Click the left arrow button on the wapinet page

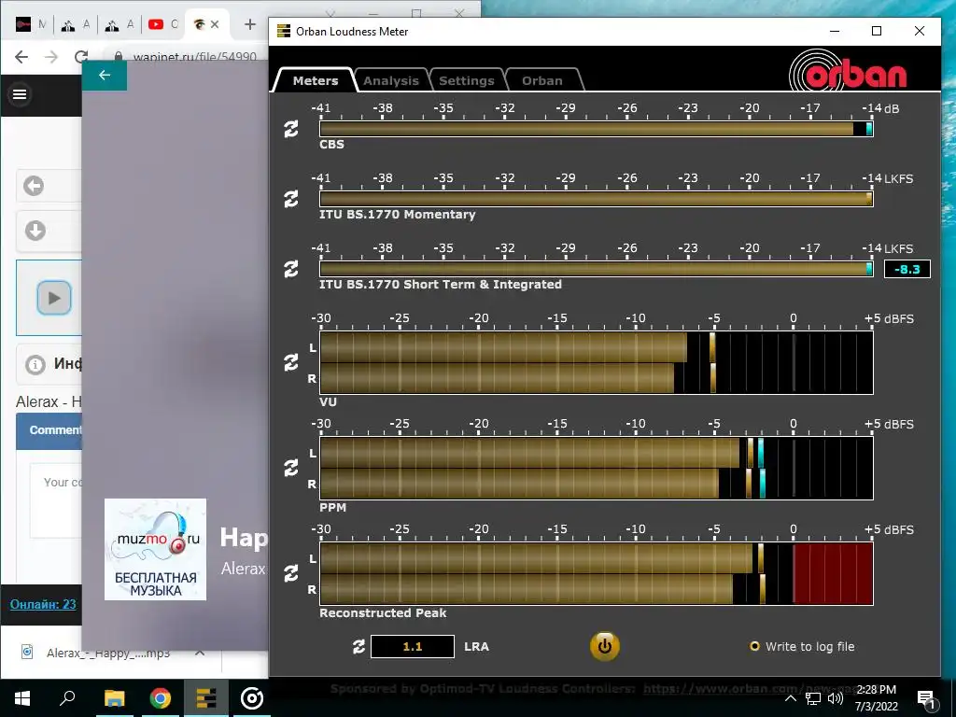[35, 186]
